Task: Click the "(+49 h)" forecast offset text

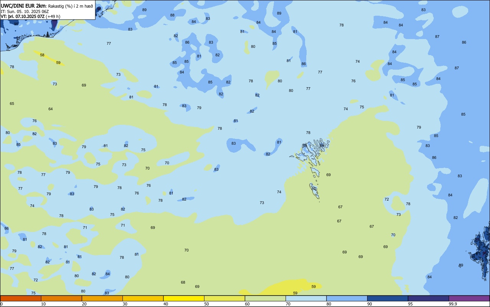Action: (53, 16)
